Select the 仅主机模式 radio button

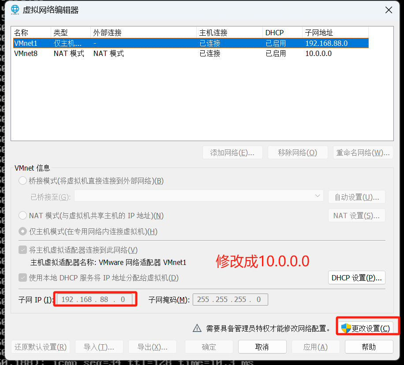pos(22,231)
